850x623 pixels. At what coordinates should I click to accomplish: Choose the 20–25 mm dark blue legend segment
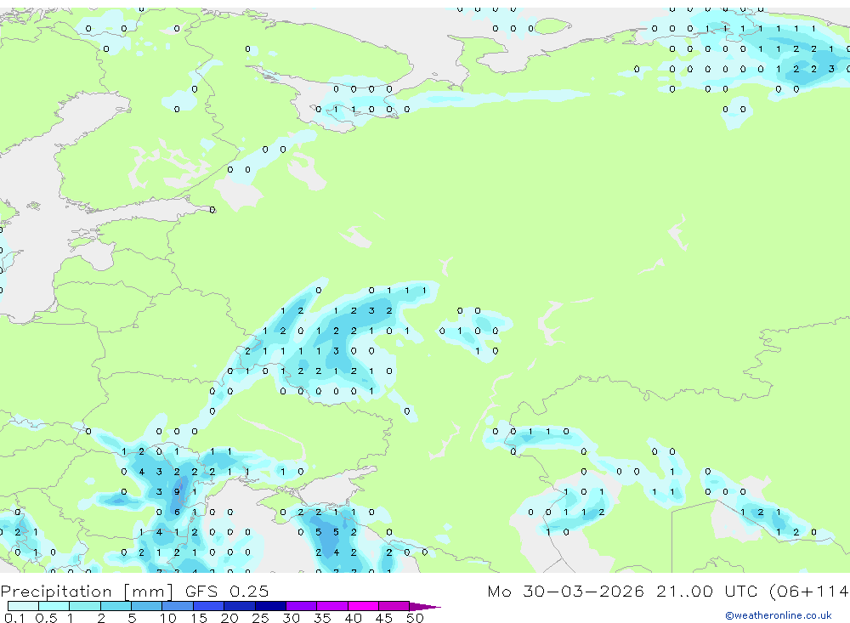240,606
